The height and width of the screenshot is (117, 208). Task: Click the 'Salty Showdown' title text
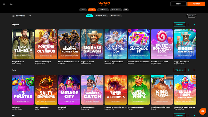[x=42, y=107]
